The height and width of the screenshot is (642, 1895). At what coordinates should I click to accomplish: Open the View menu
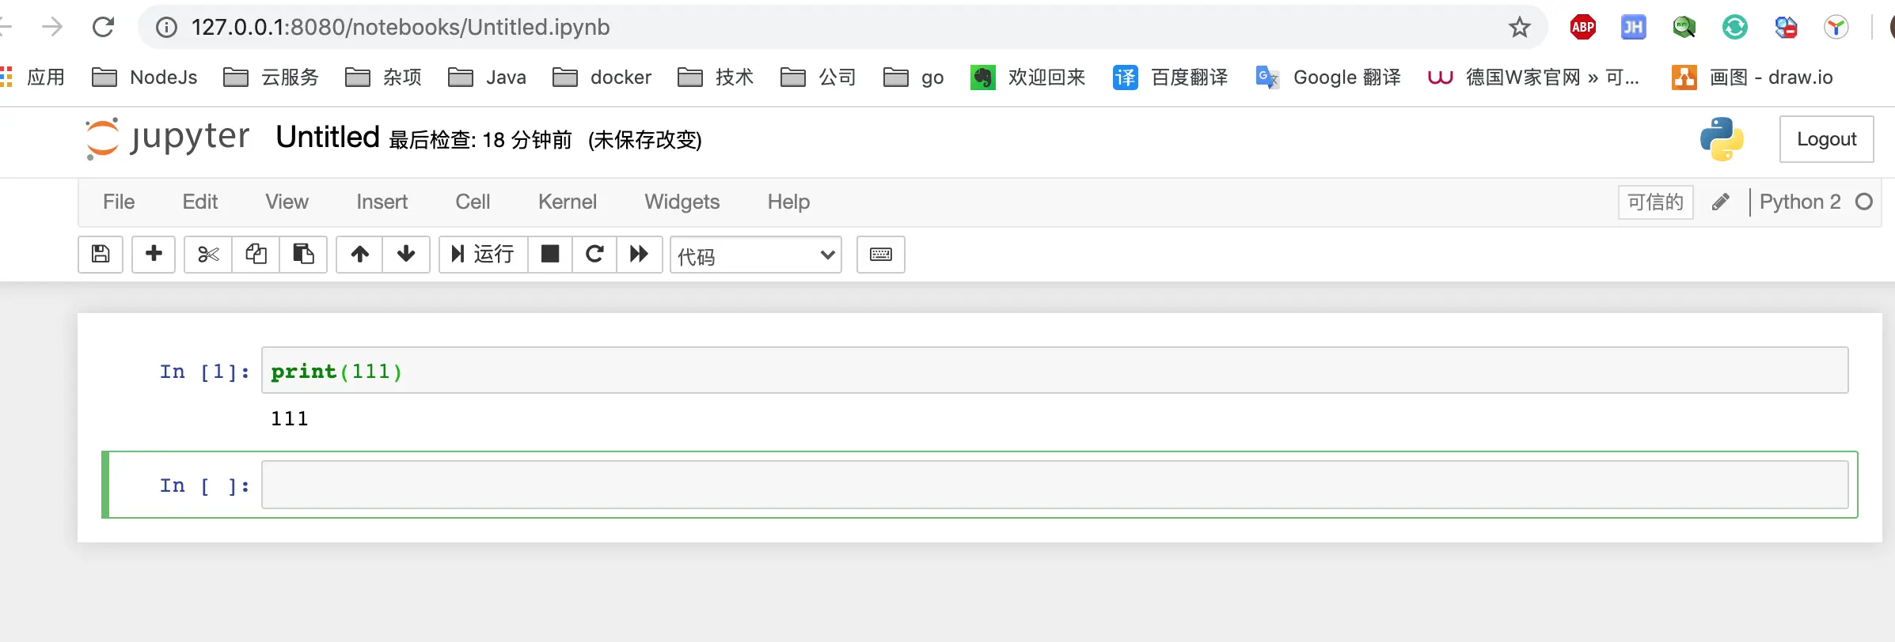coord(287,202)
